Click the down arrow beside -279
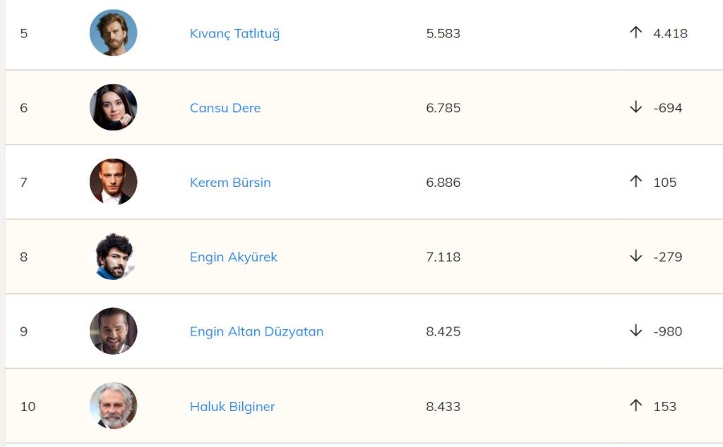Viewport: 723px width, 447px height. 635,257
